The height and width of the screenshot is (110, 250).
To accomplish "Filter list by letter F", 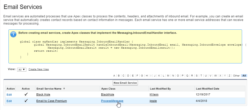I will 137,76.
